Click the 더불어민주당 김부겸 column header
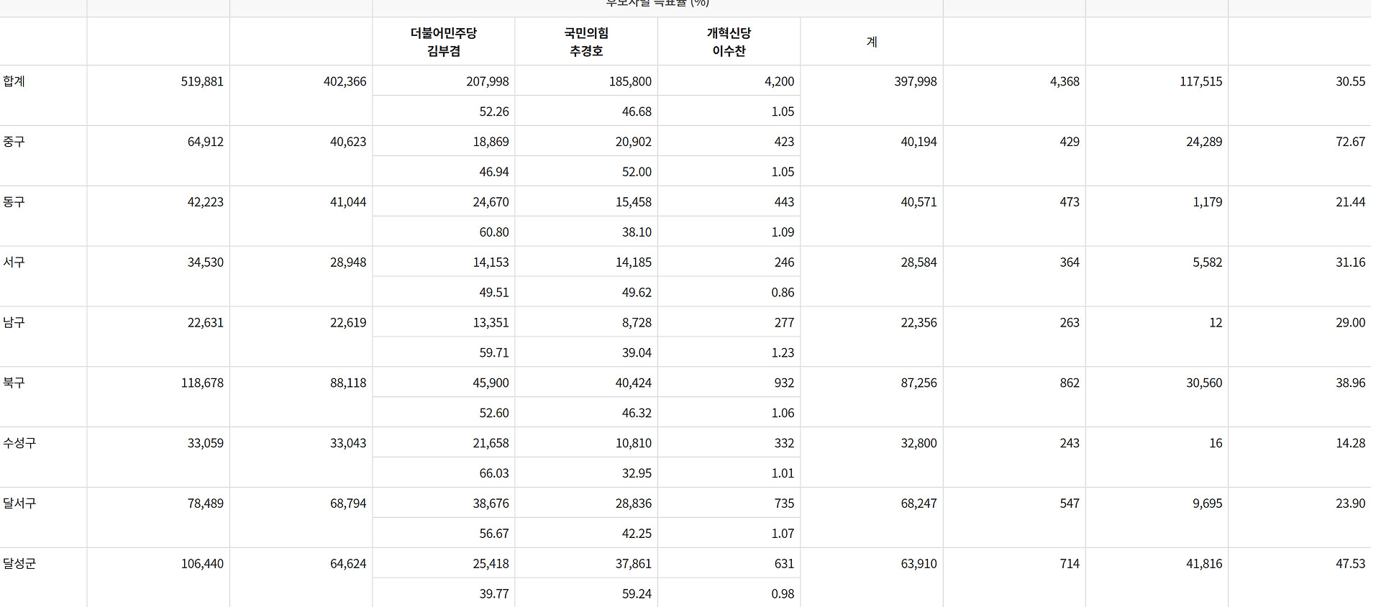 click(444, 42)
